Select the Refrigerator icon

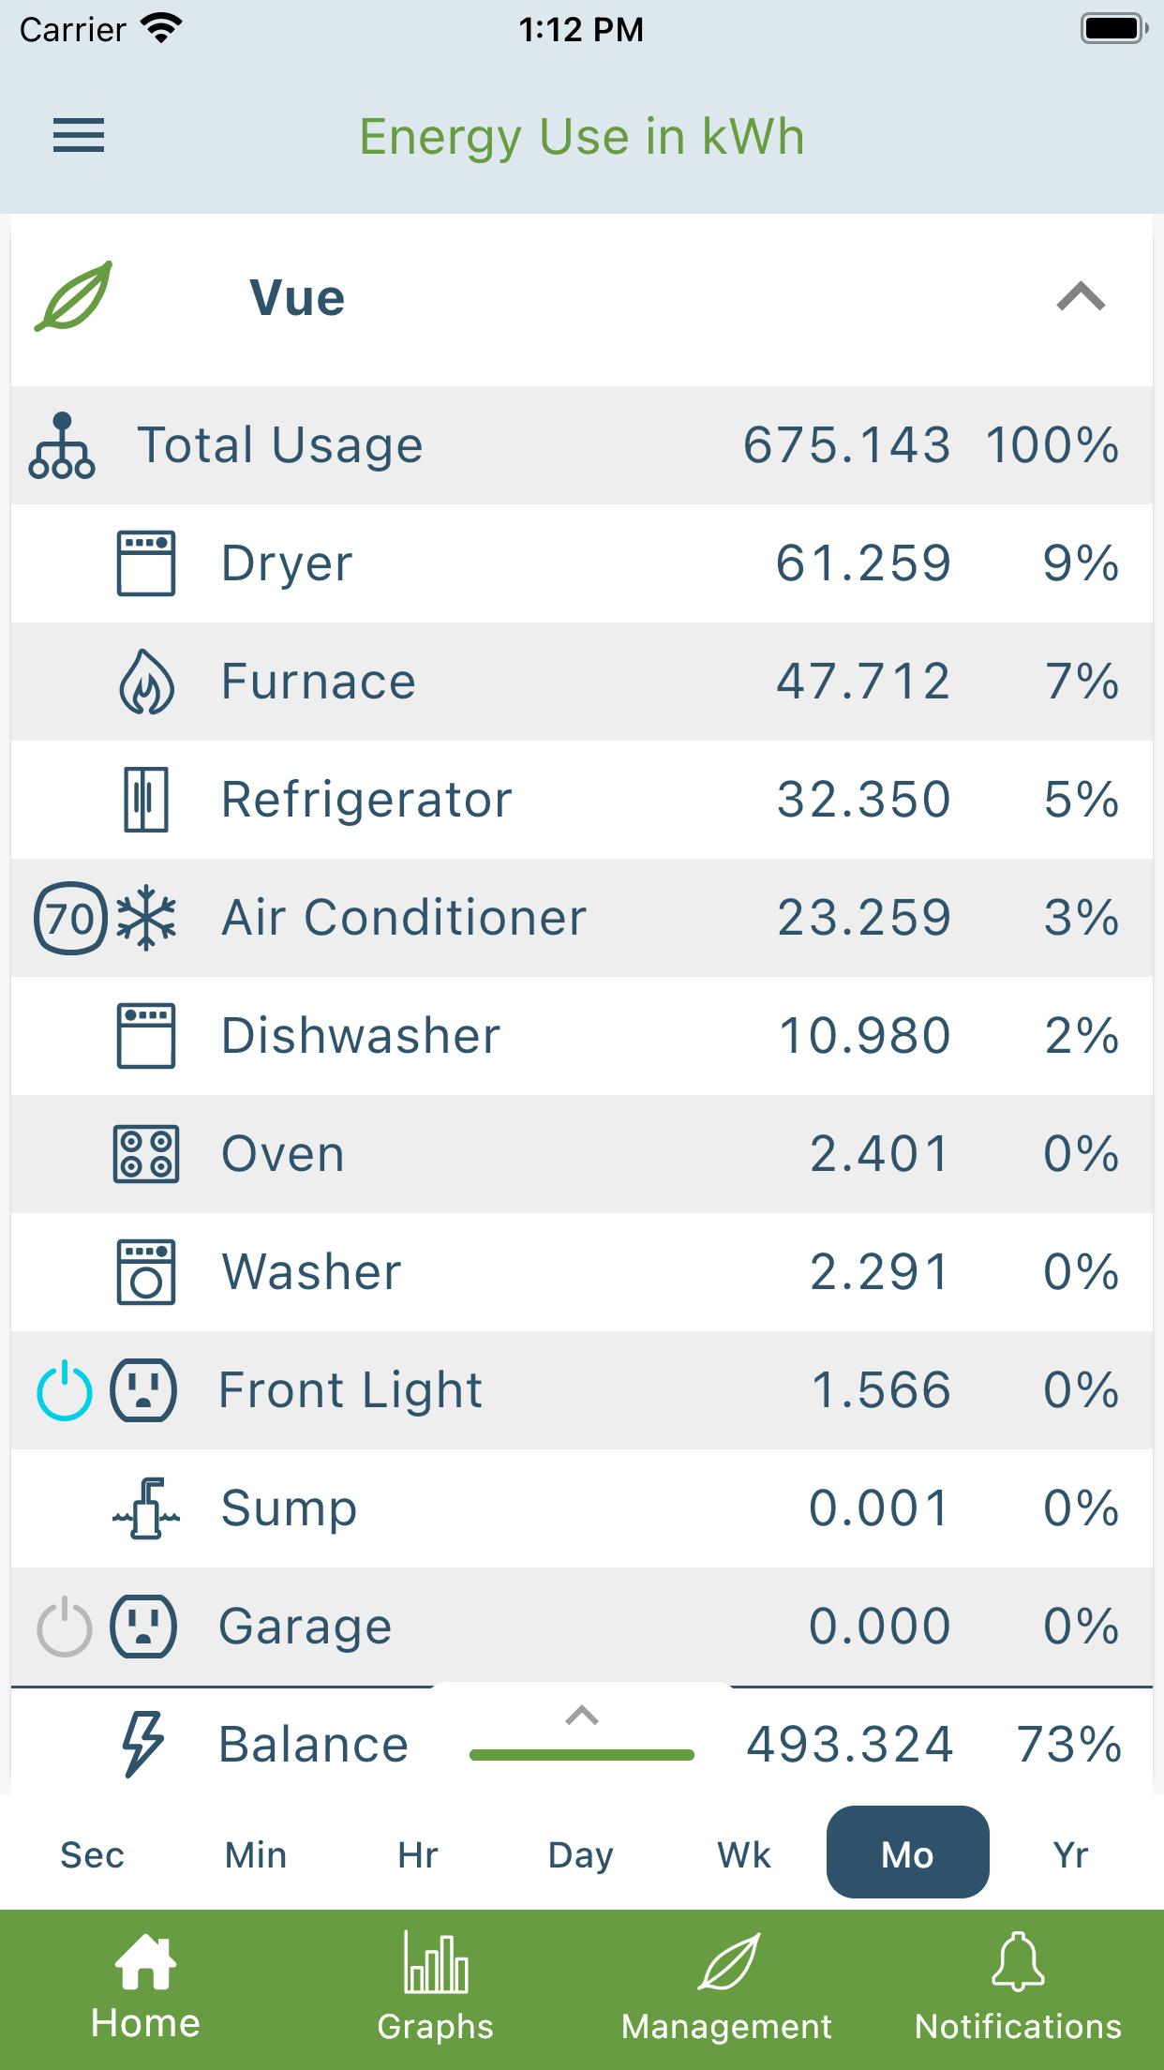(146, 800)
